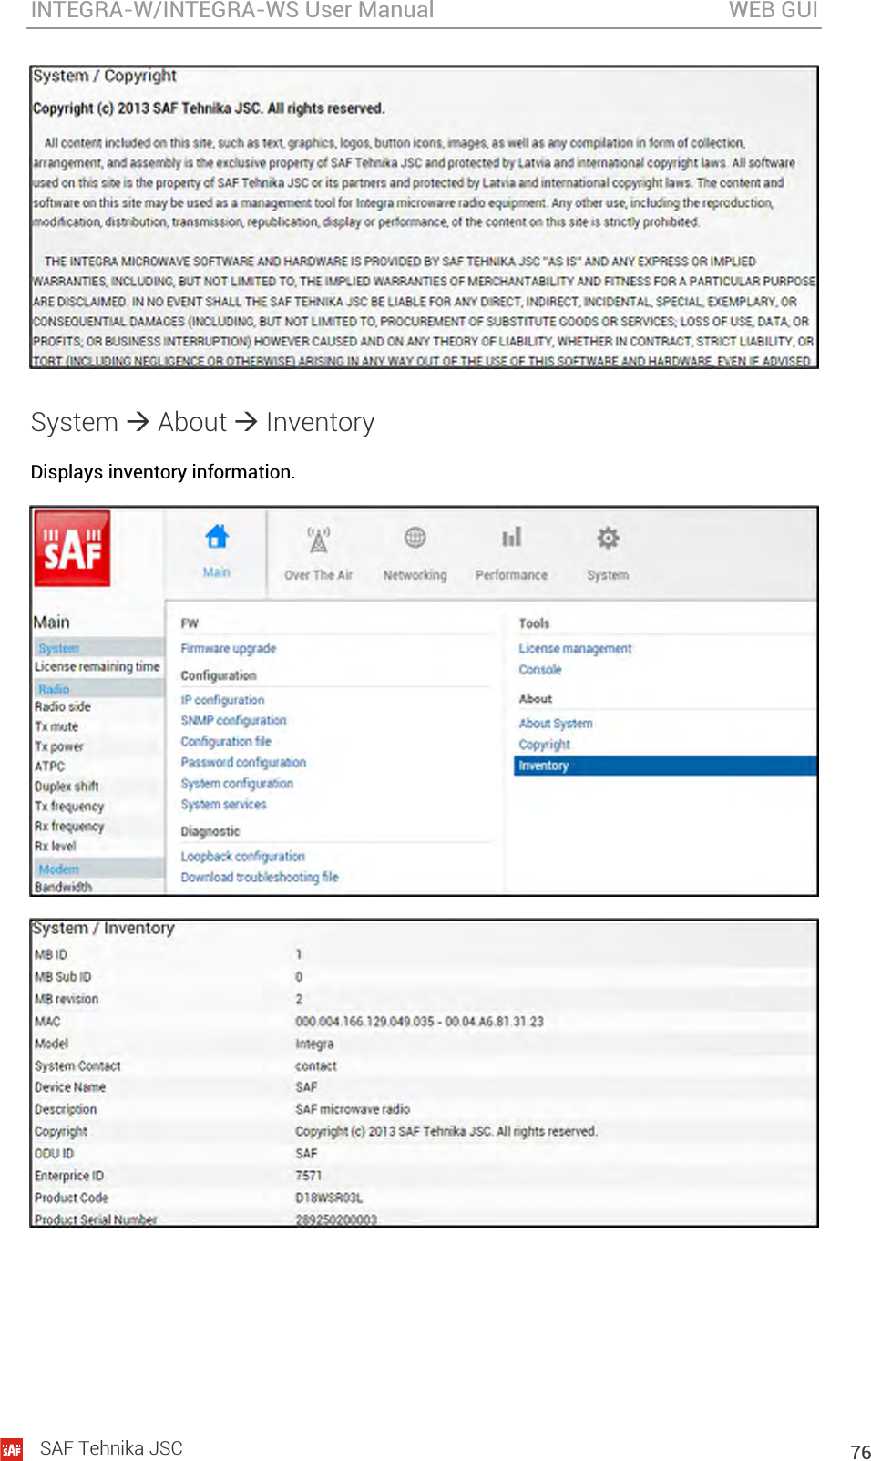Click 'Radio side' in sidebar

62,706
